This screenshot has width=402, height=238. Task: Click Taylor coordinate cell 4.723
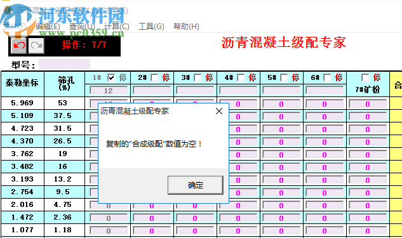(22, 128)
